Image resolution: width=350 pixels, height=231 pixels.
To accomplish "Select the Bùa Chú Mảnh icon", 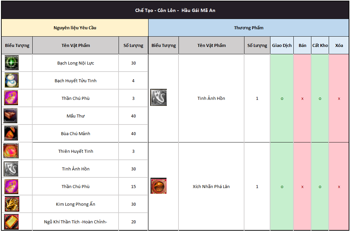I will 11,133.
